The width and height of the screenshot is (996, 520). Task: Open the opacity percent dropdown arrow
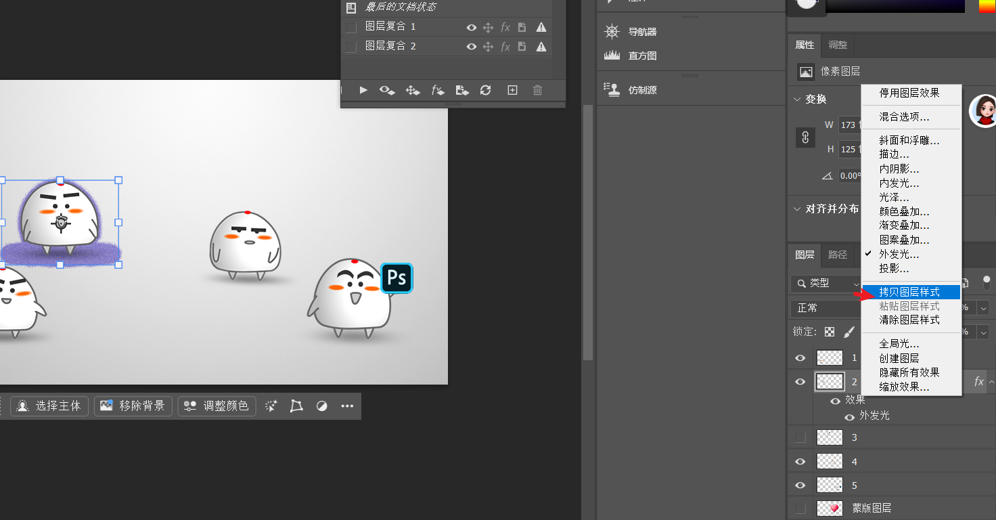pos(984,308)
